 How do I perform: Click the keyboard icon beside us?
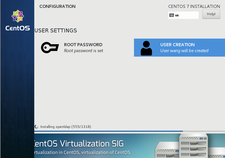pyautogui.click(x=171, y=15)
